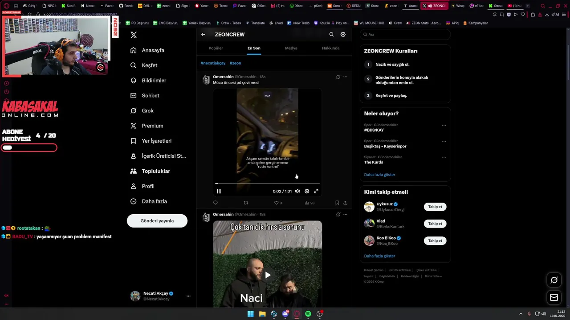570x320 pixels.
Task: Open floating Grok button
Action: coord(554,280)
